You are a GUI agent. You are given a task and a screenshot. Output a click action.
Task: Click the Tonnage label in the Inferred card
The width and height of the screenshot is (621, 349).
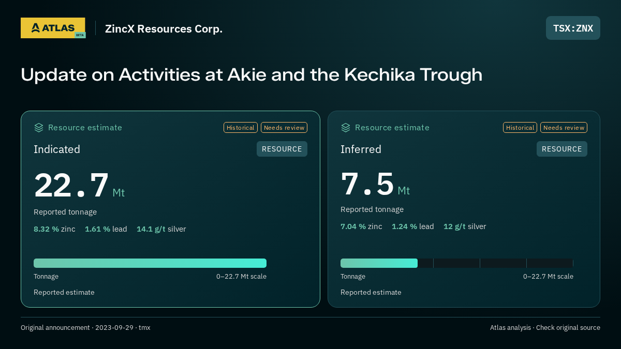pos(353,277)
